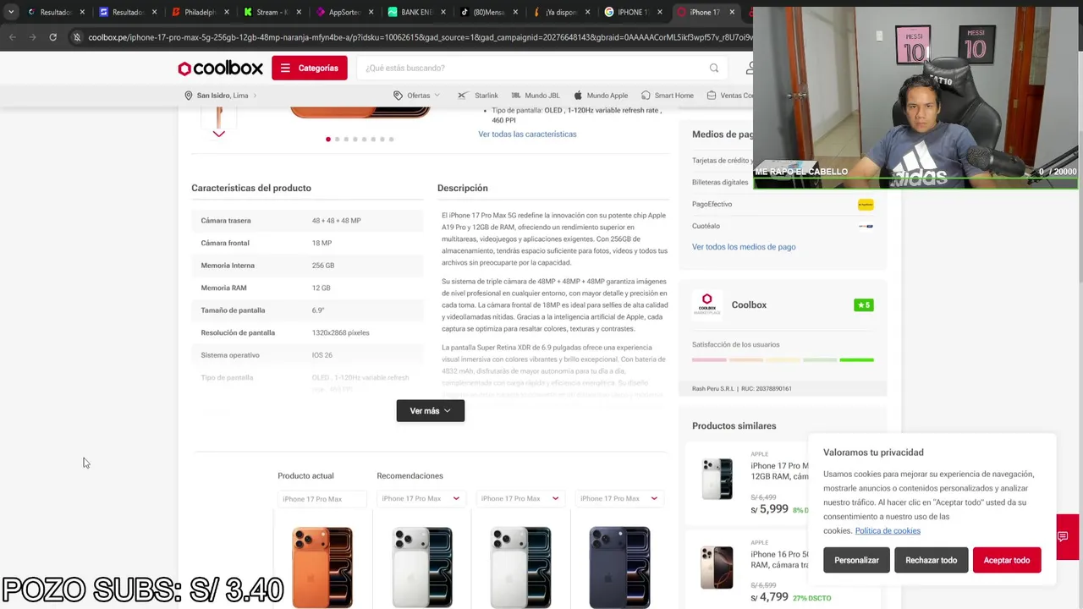Click the dark blue iPhone comparison thumbnail

(x=619, y=567)
